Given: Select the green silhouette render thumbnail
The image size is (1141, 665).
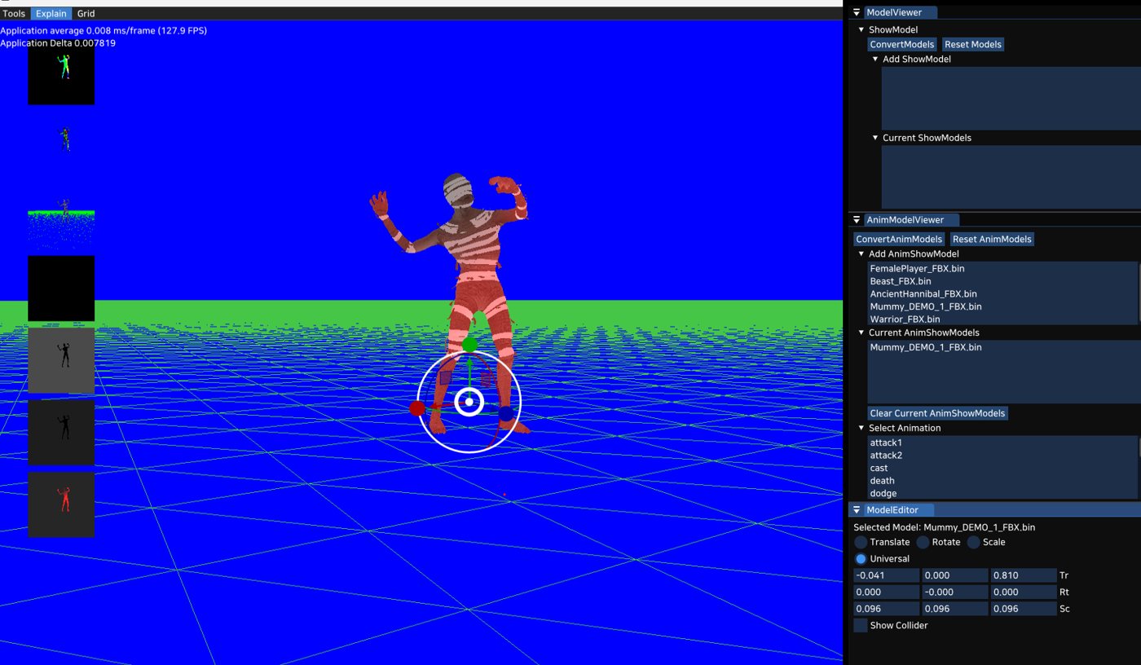Looking at the screenshot, I should [61, 72].
